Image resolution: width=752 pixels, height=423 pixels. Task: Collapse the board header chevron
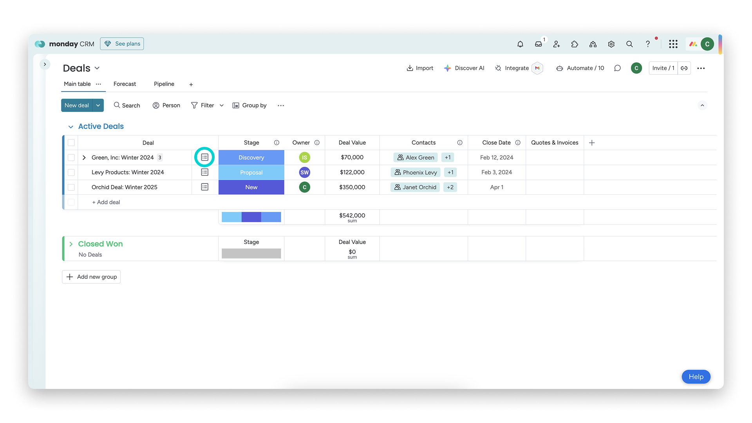[x=702, y=105]
